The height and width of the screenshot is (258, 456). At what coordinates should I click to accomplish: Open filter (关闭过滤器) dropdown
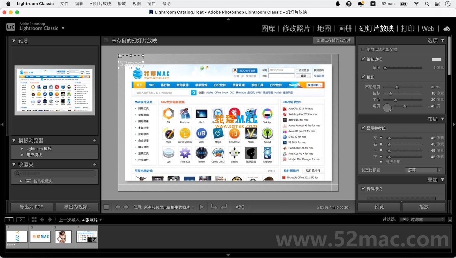pyautogui.click(x=422, y=219)
